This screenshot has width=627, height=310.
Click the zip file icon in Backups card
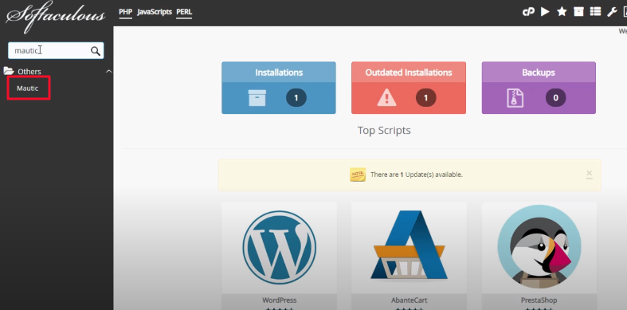(x=515, y=97)
